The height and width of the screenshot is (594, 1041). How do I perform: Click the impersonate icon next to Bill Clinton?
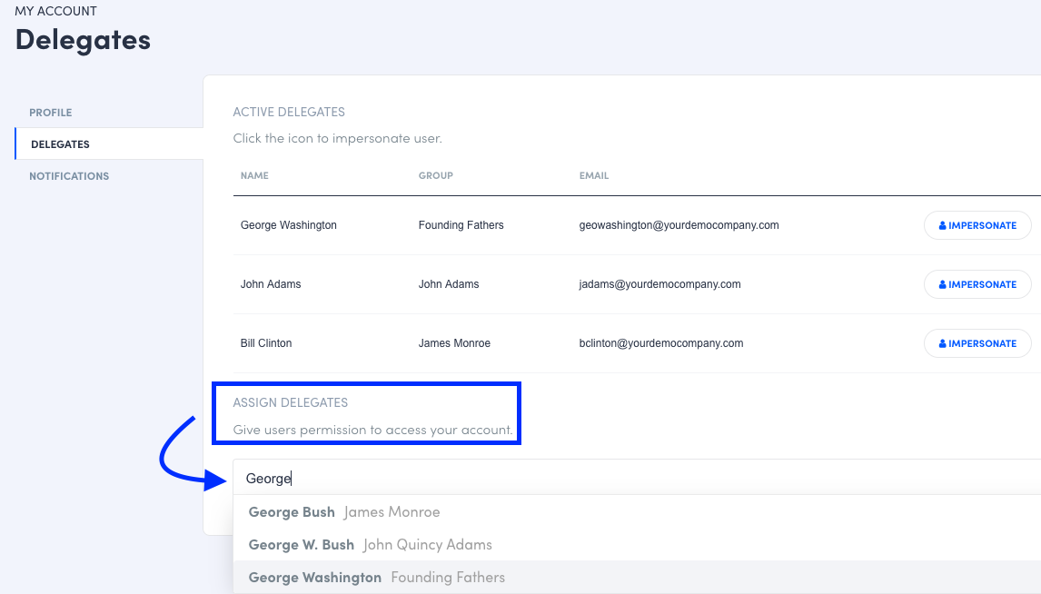click(x=943, y=343)
